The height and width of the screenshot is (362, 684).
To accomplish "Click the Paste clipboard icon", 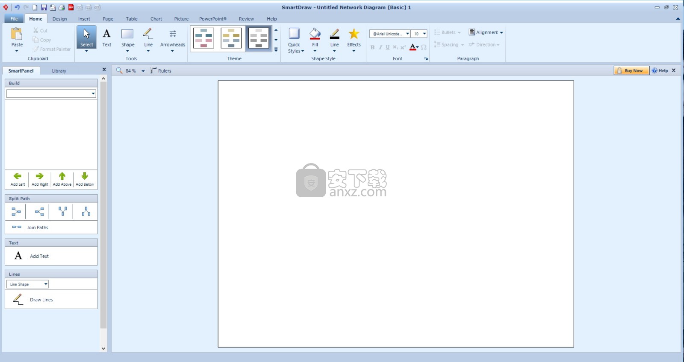I will pyautogui.click(x=17, y=34).
